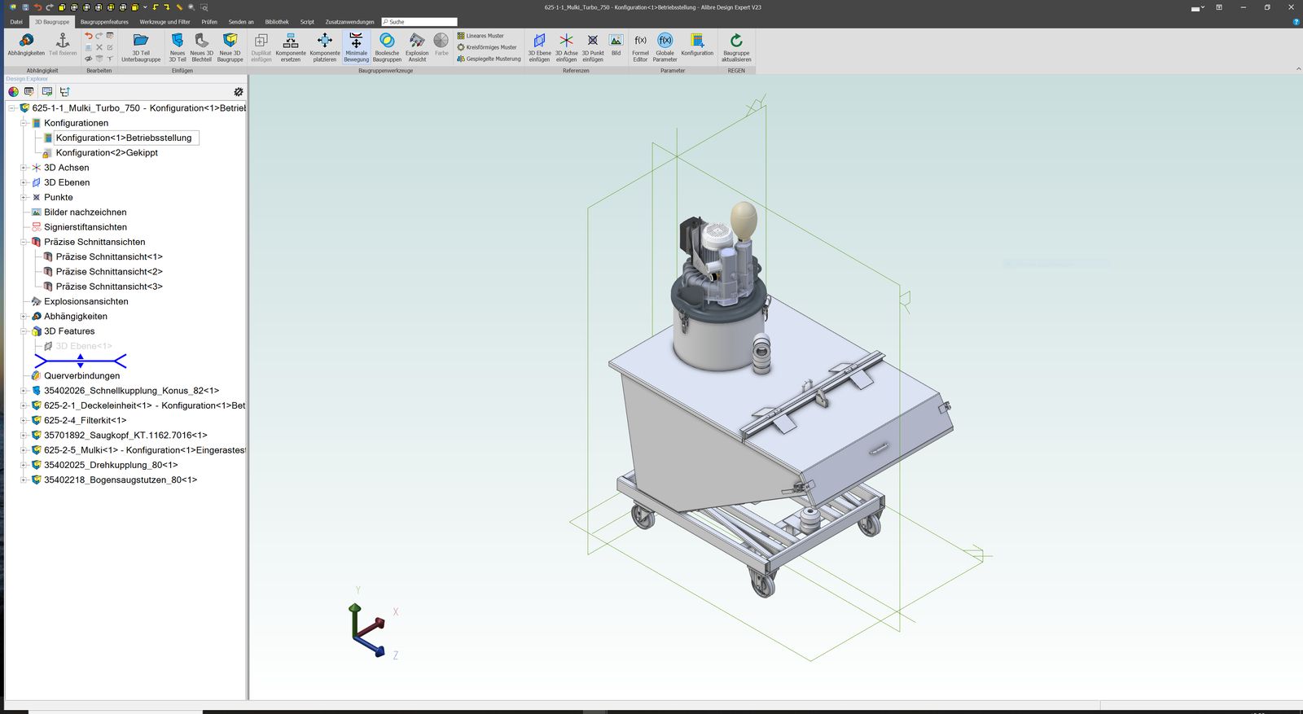Collapse the Präzise Schnittansichten node

(x=24, y=242)
